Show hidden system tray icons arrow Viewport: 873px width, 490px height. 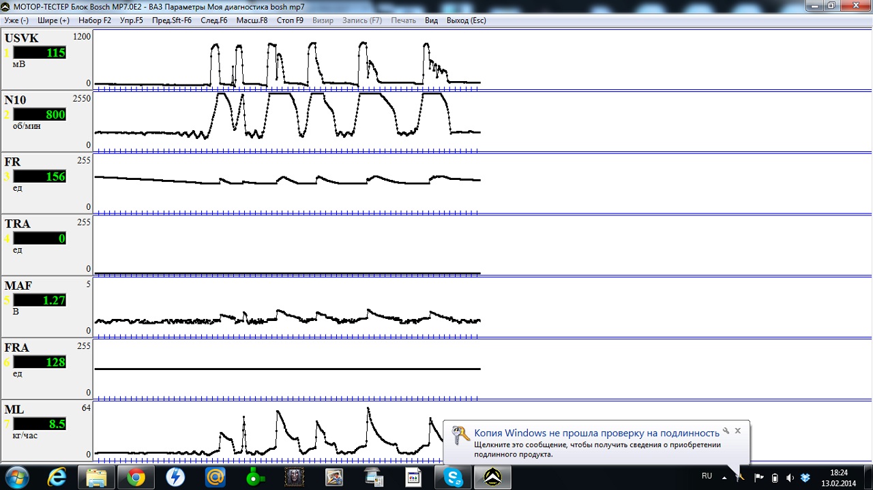(724, 477)
